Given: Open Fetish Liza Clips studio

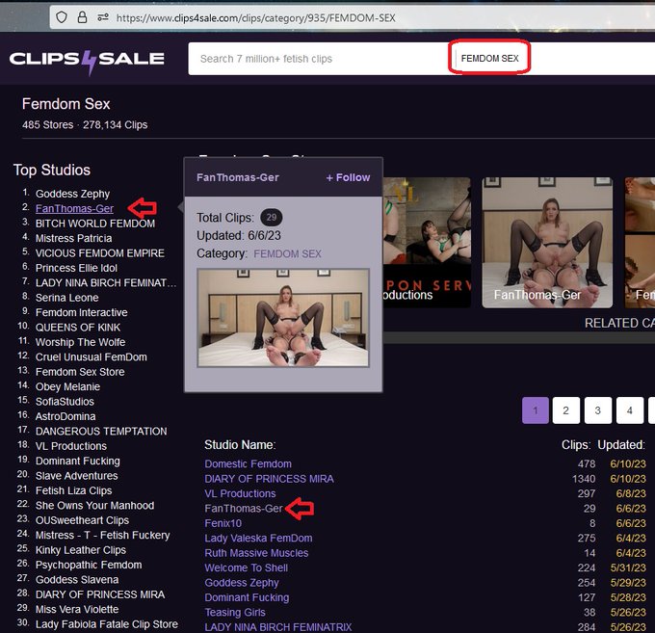Looking at the screenshot, I should point(73,490).
